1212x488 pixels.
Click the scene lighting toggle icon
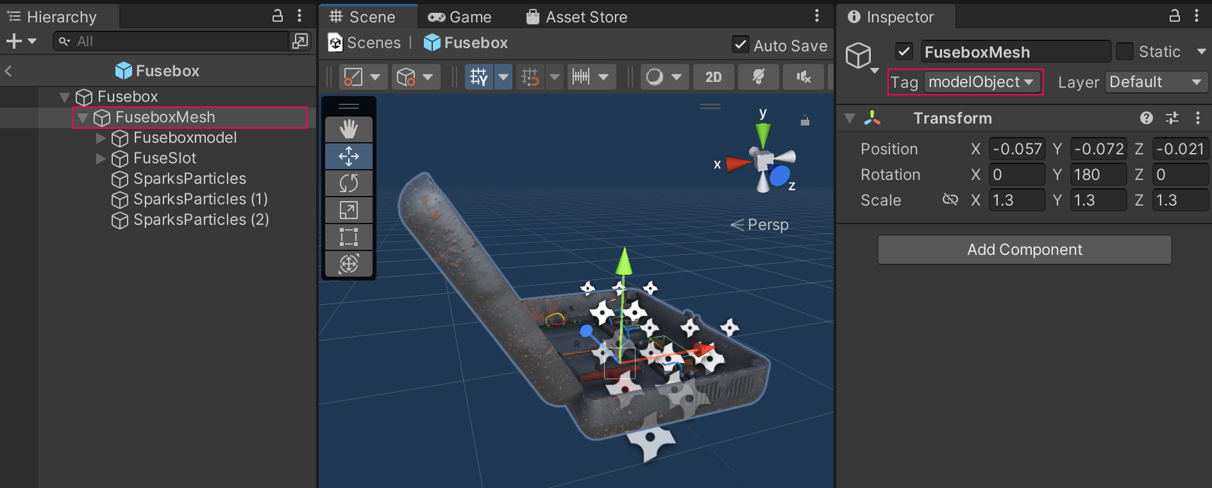[x=758, y=77]
